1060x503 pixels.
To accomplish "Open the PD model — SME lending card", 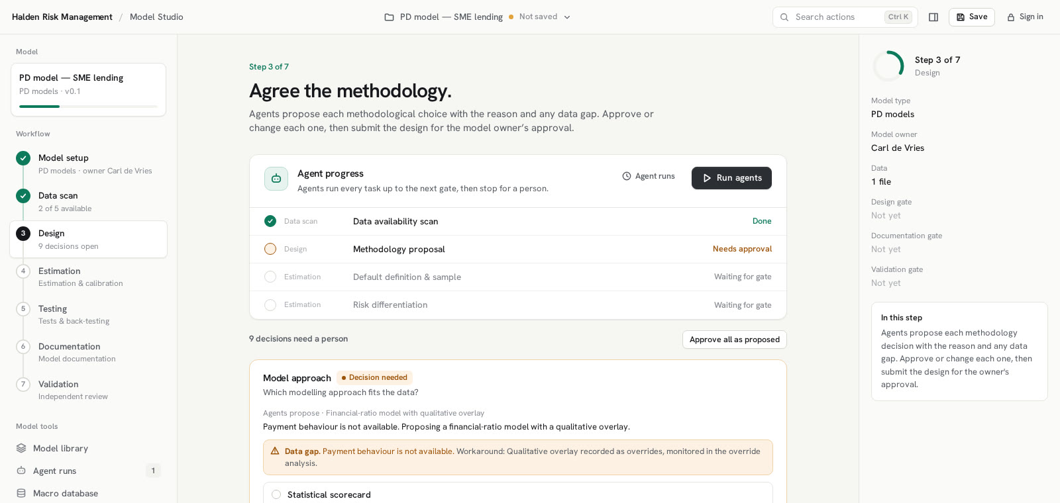I will point(89,90).
